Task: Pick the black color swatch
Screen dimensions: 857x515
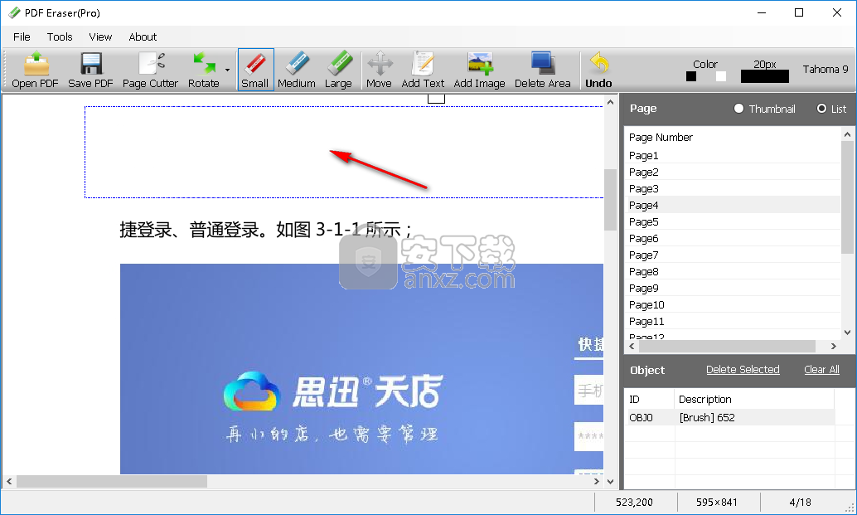Action: [x=691, y=76]
